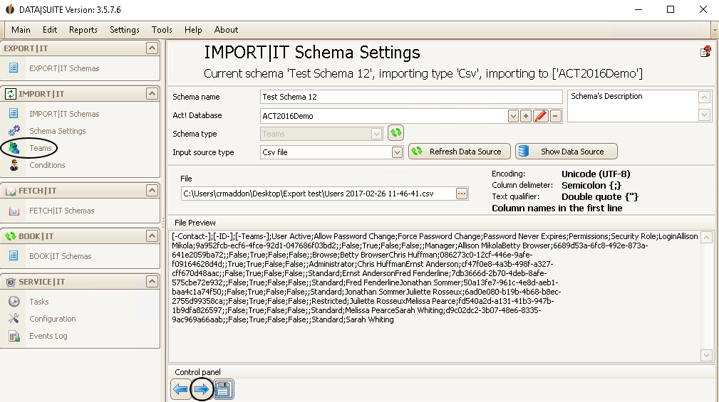Screen dimensions: 719x402
Task: Click Refresh Data Source button
Action: (x=460, y=152)
